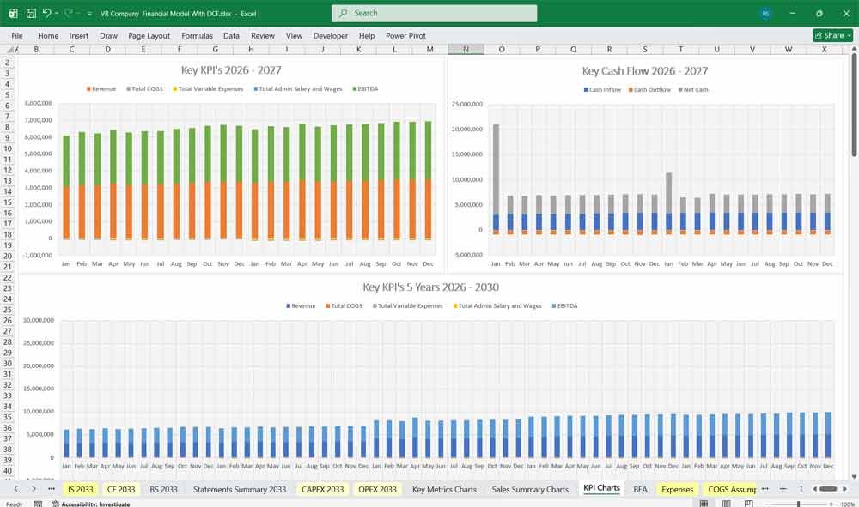Click the vertical scrollbar thumb
859x507 pixels.
854,106
